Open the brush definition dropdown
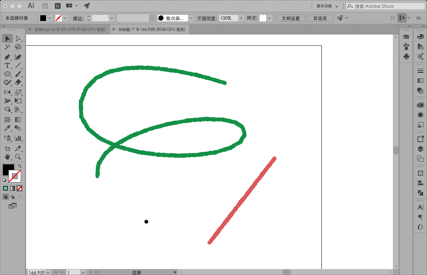The image size is (427, 275). click(191, 18)
